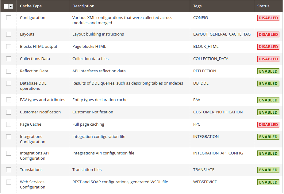284x194 pixels.
Task: Click the 'Layout building instructions' description
Action: point(98,34)
